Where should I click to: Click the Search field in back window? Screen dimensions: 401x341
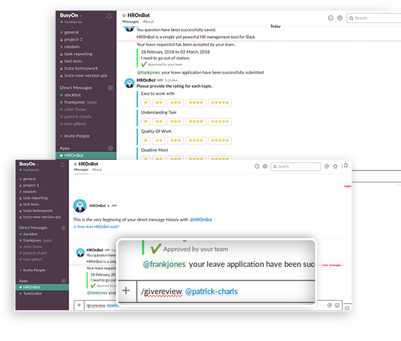pyautogui.click(x=374, y=18)
